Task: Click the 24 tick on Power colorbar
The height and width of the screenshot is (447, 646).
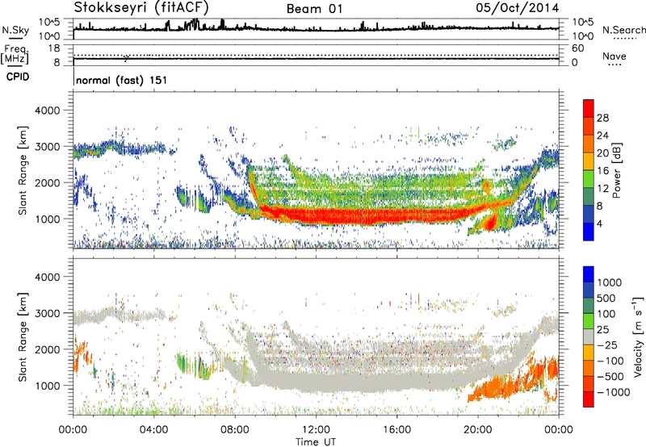Action: pyautogui.click(x=602, y=136)
